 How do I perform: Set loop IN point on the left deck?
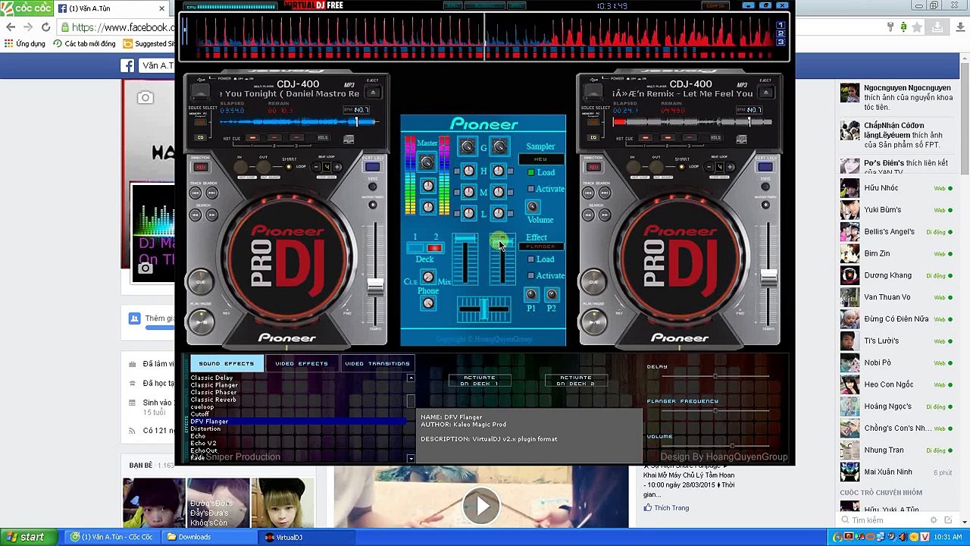click(241, 167)
